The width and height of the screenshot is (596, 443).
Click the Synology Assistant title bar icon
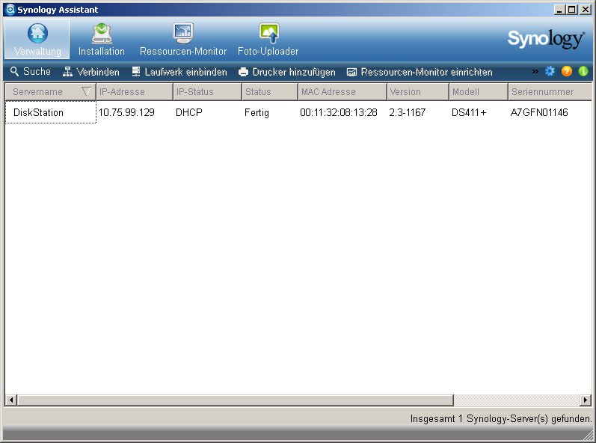[10, 9]
